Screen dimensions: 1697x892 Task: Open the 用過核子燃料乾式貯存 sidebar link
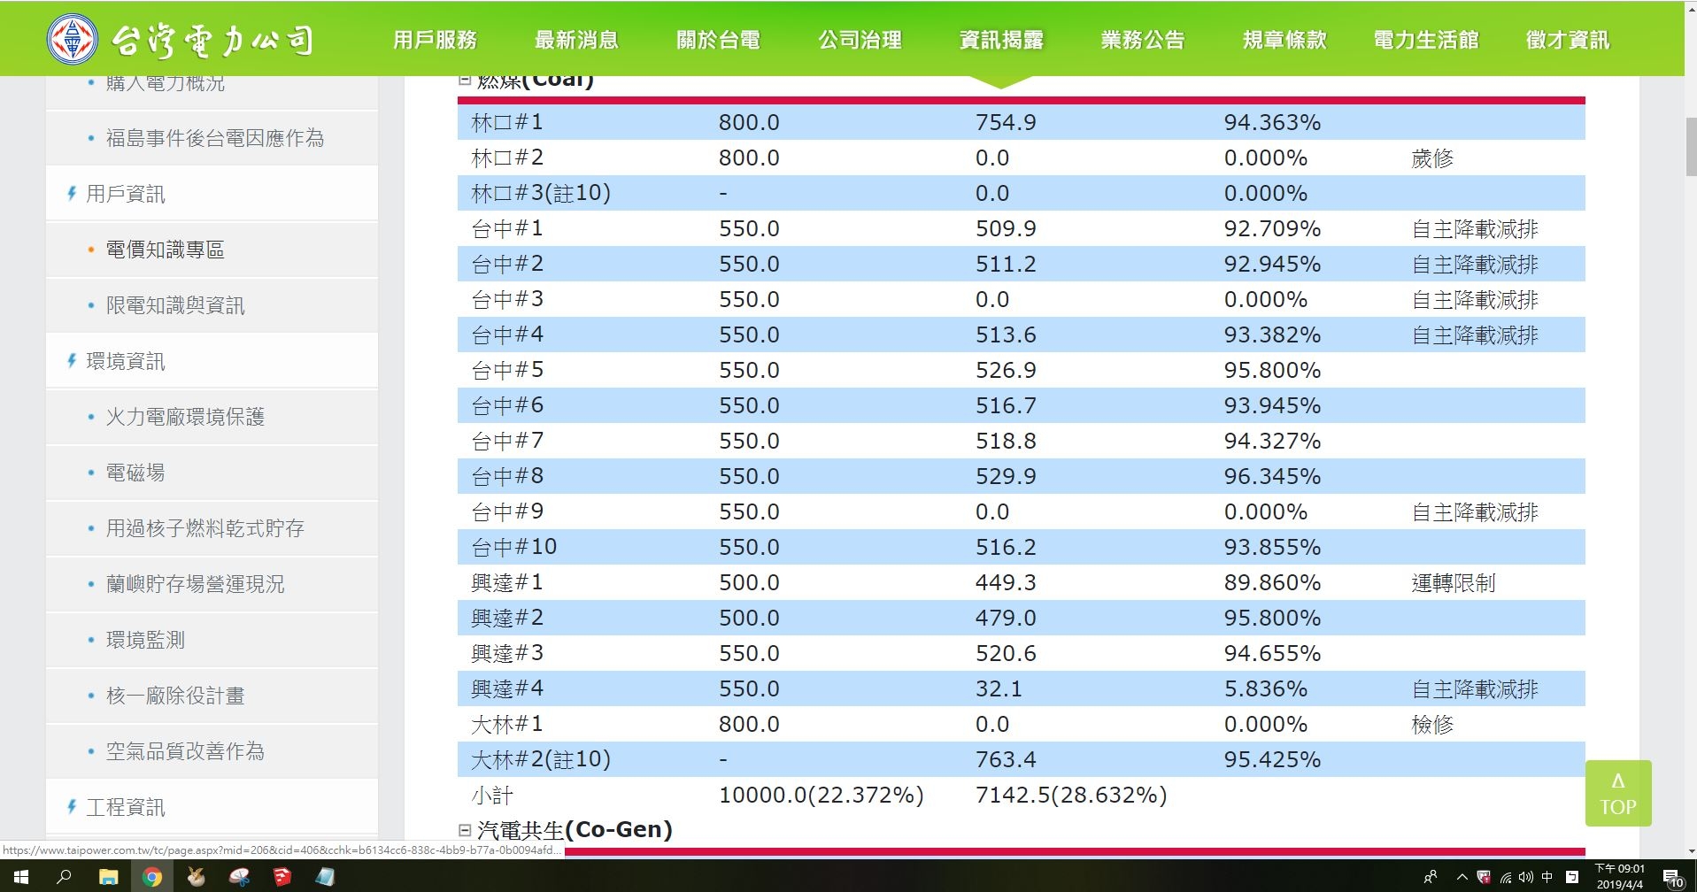pyautogui.click(x=204, y=528)
